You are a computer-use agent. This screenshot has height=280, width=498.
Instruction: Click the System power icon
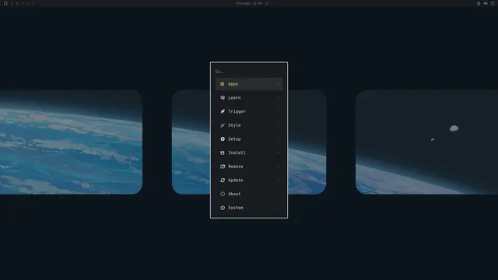pyautogui.click(x=223, y=208)
